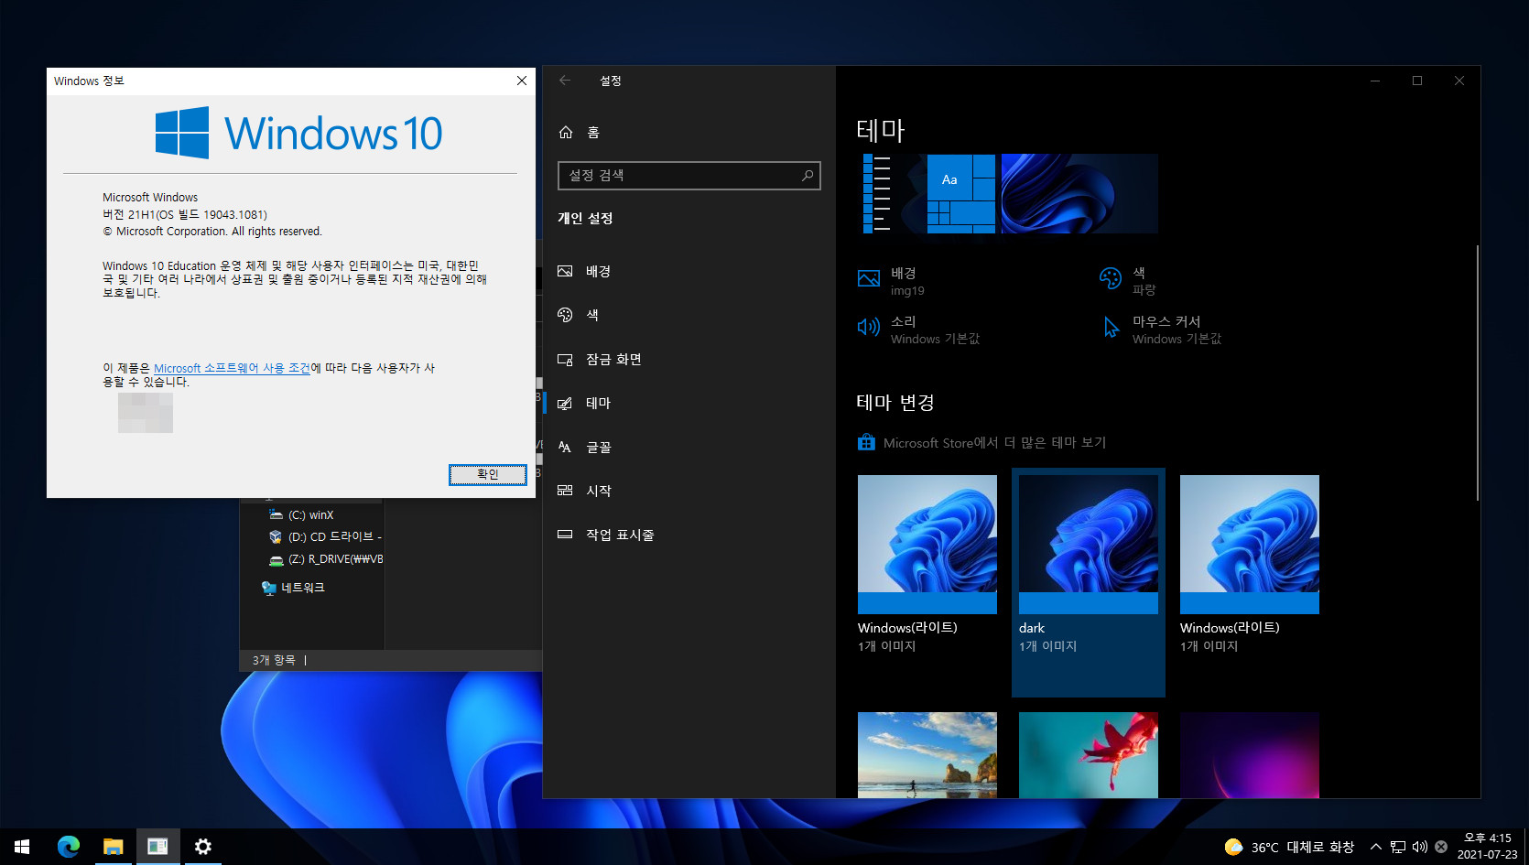Select the (D:) CD drive in Explorer
1529x865 pixels.
click(326, 536)
